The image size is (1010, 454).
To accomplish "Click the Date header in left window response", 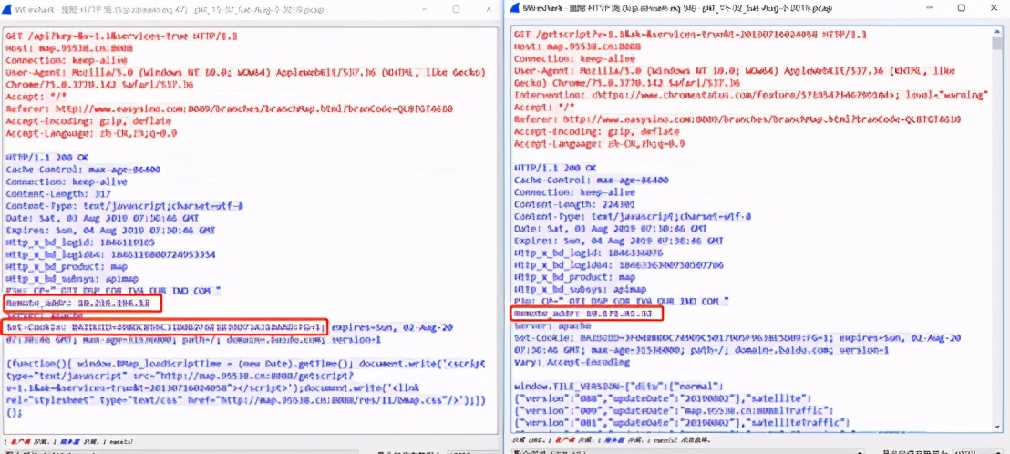I will (x=104, y=218).
